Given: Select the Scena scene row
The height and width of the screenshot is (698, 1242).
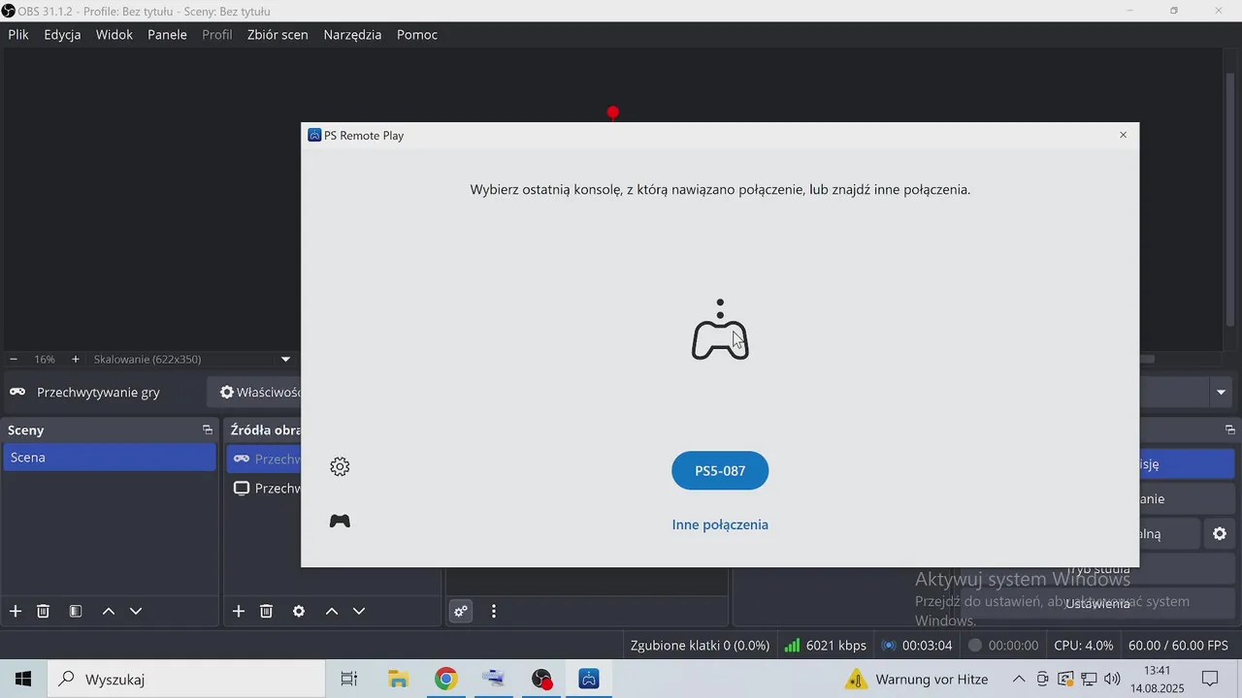Looking at the screenshot, I should (110, 458).
